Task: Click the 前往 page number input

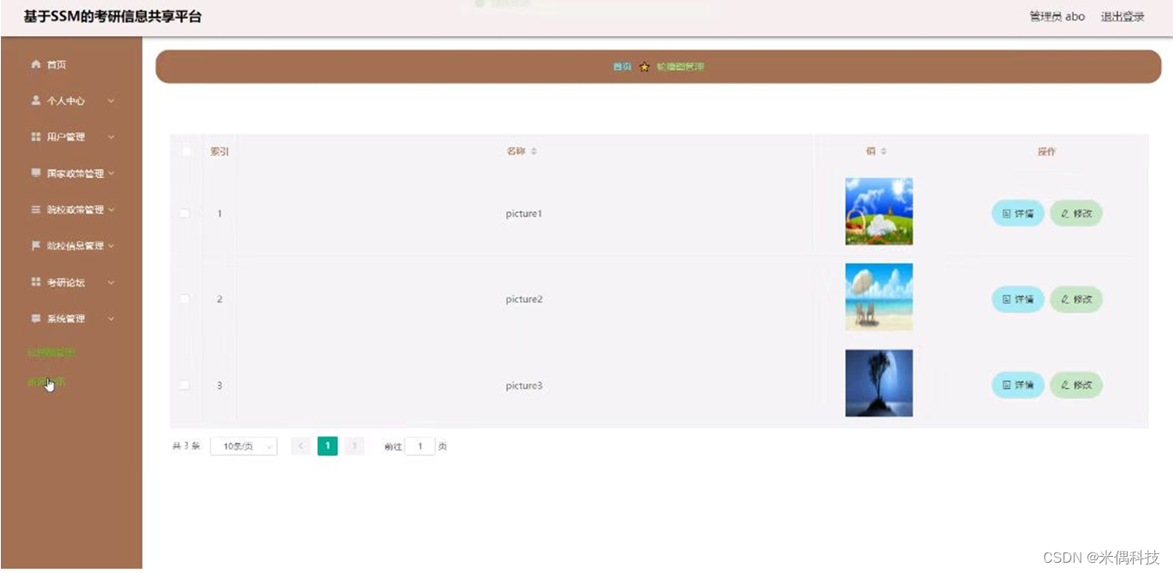Action: click(420, 446)
